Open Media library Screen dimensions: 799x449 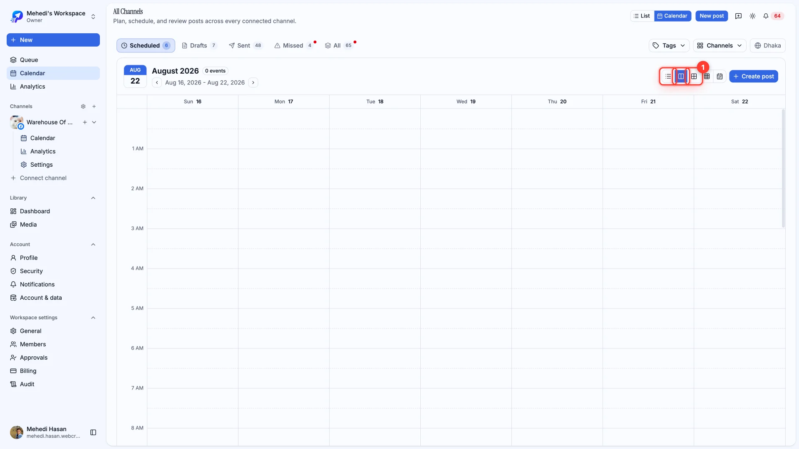pyautogui.click(x=53, y=224)
